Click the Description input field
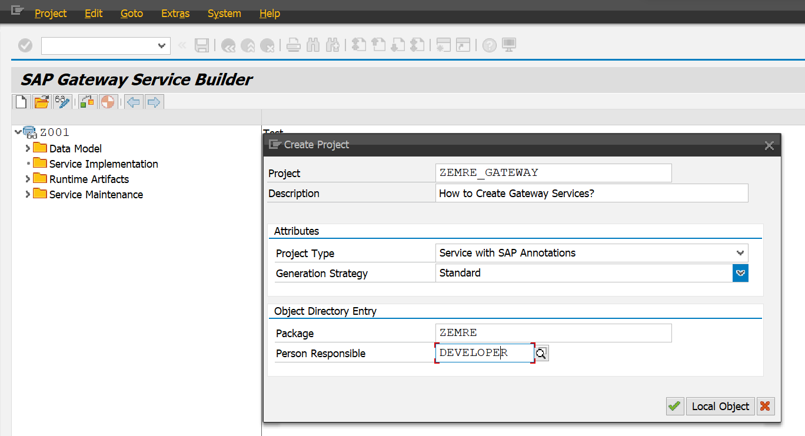This screenshot has width=805, height=436. [x=592, y=193]
